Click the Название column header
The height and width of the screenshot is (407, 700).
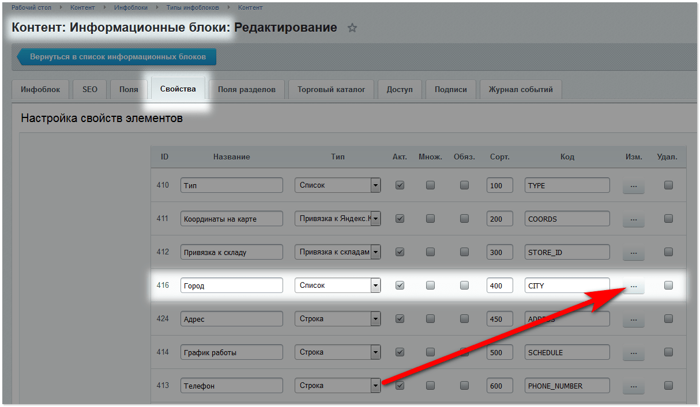232,157
